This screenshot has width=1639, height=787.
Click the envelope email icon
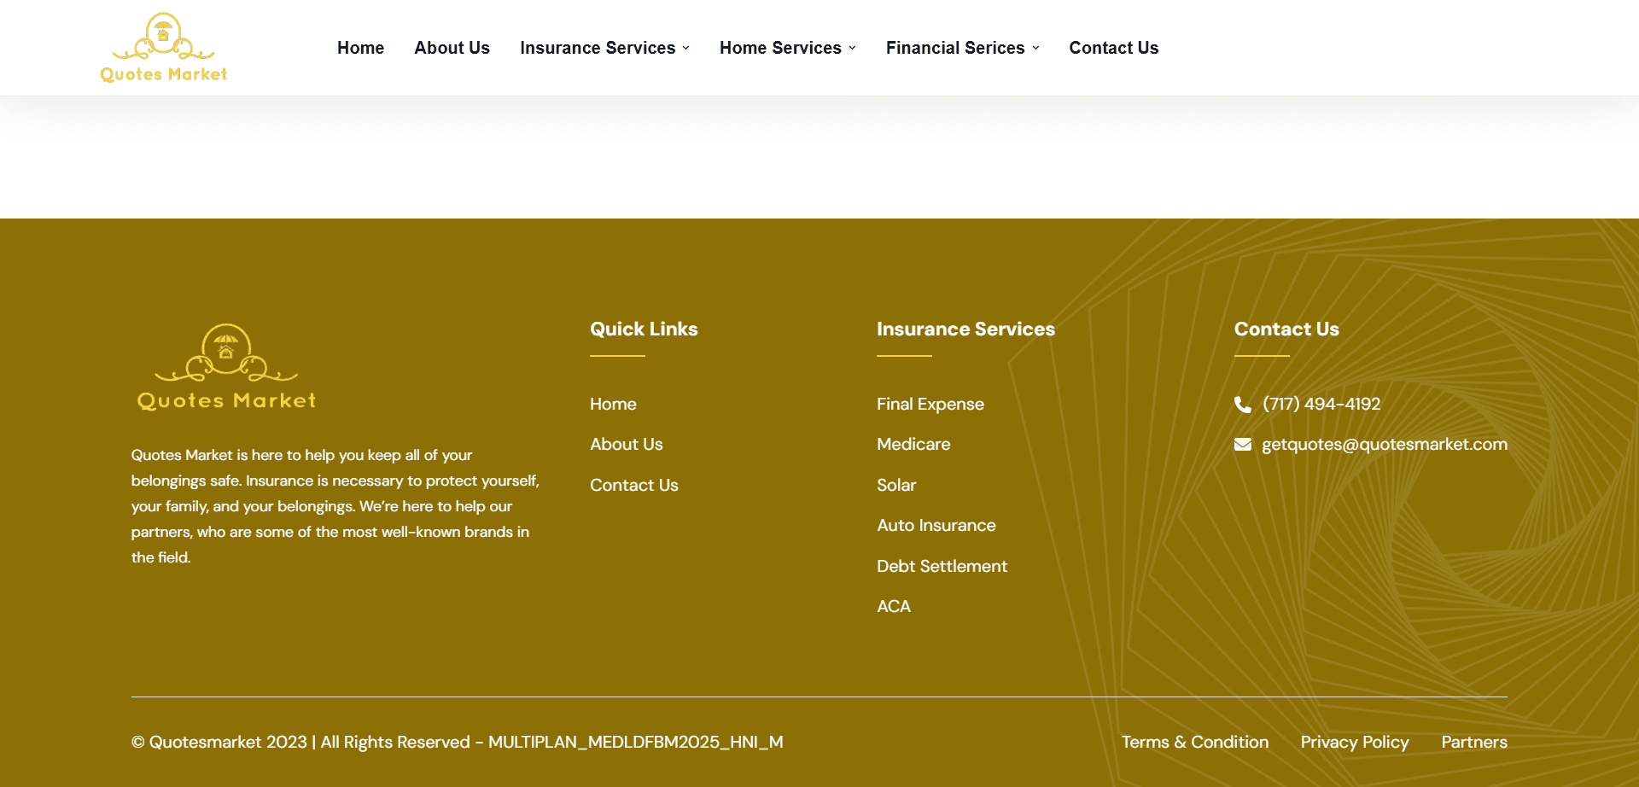[x=1243, y=445]
